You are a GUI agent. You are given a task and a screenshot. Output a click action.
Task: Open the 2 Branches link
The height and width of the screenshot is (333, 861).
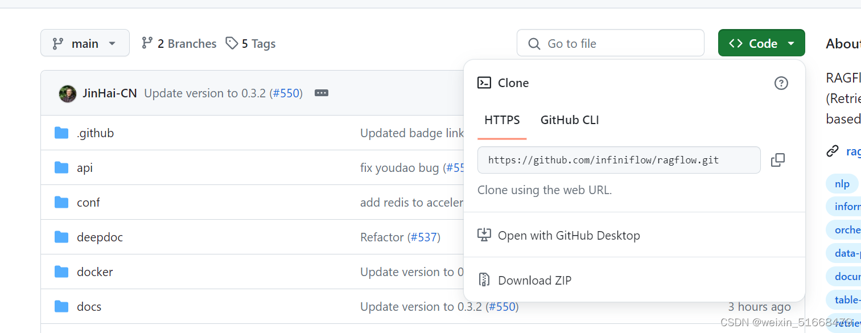[179, 43]
